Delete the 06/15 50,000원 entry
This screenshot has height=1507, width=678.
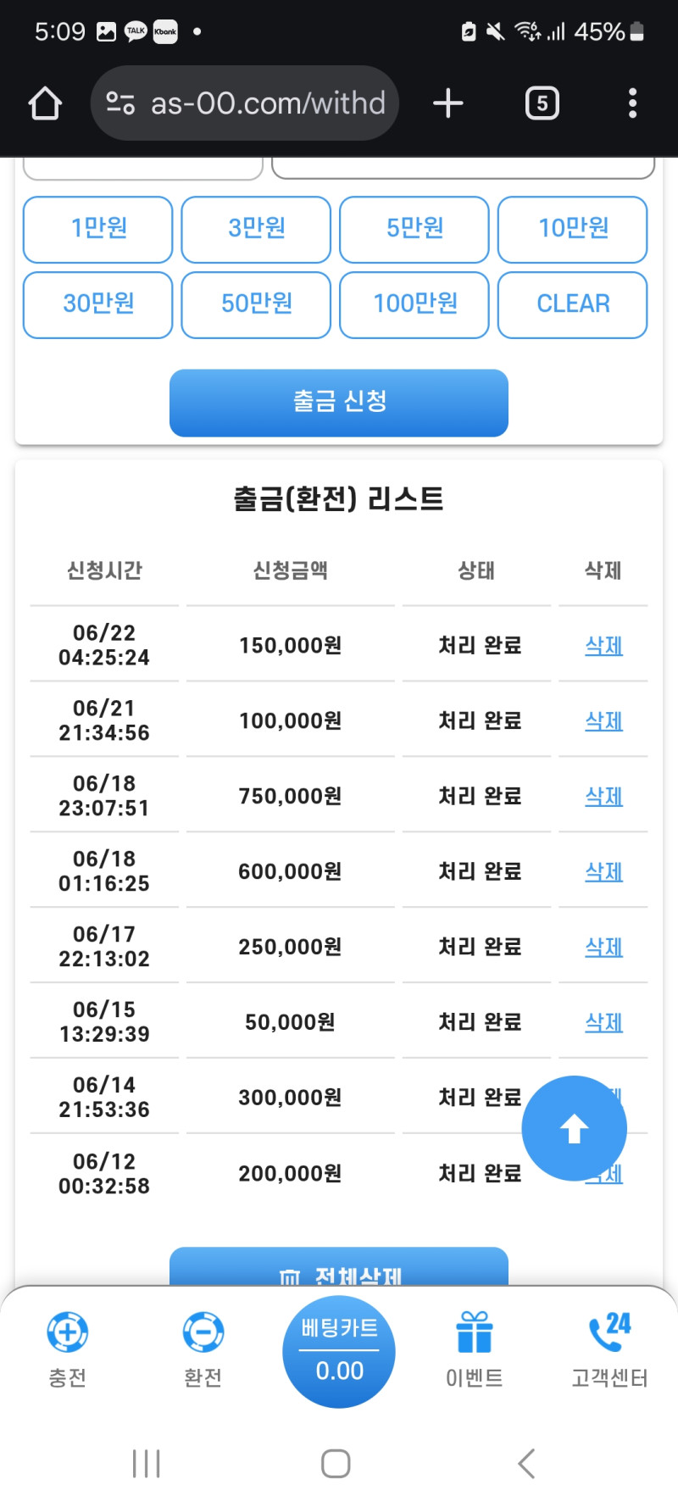pyautogui.click(x=604, y=1023)
